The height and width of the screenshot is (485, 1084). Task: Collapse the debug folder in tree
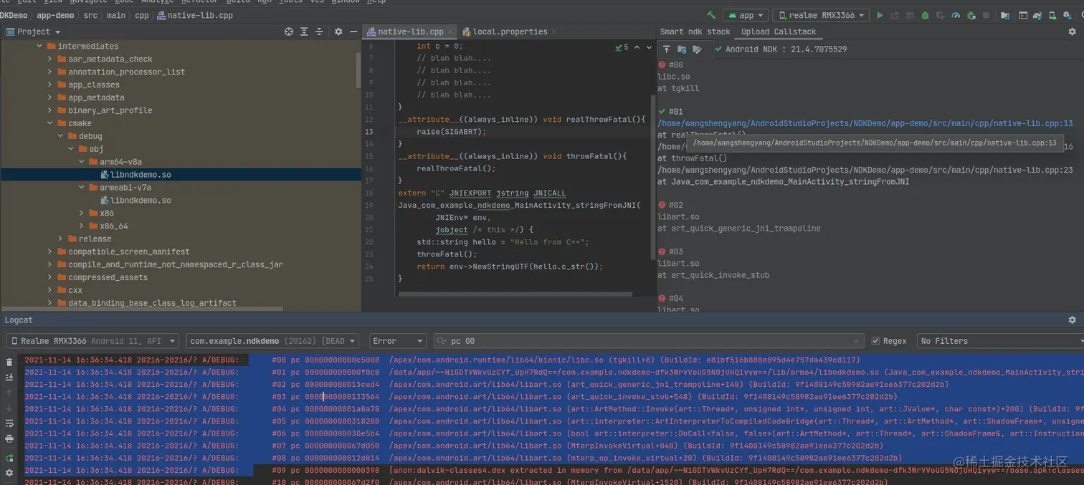61,136
